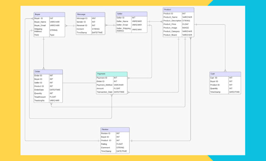Click the Seller_Name field
Image resolution: width=266 pixels, height=161 pixels.
point(122,22)
